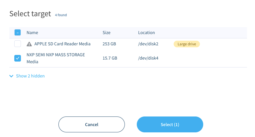Click the 253 GB size value
The image size is (255, 137).
click(109, 44)
